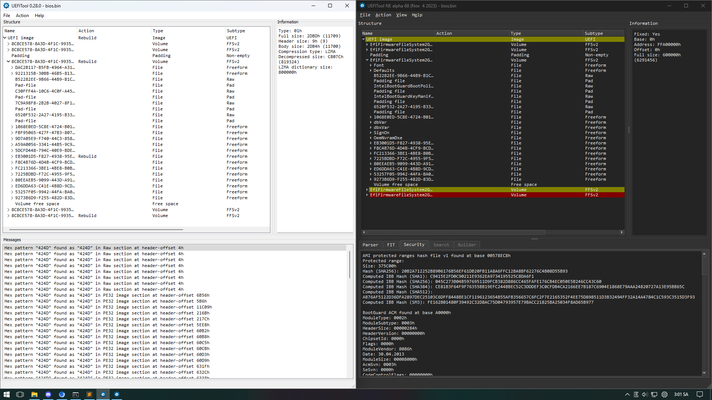This screenshot has width=712, height=400.
Task: Open the View menu in UEFITool NE
Action: pos(401,15)
